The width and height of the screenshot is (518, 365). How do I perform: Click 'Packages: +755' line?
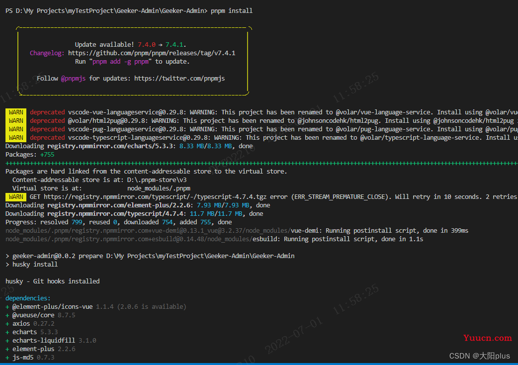(30, 155)
